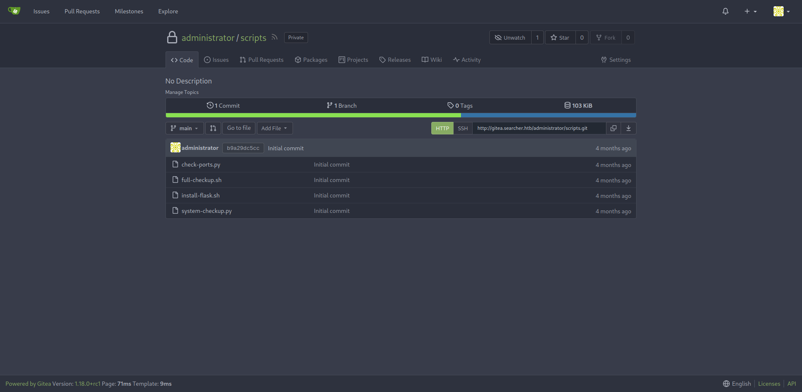Expand the main branch dropdown

[x=184, y=128]
